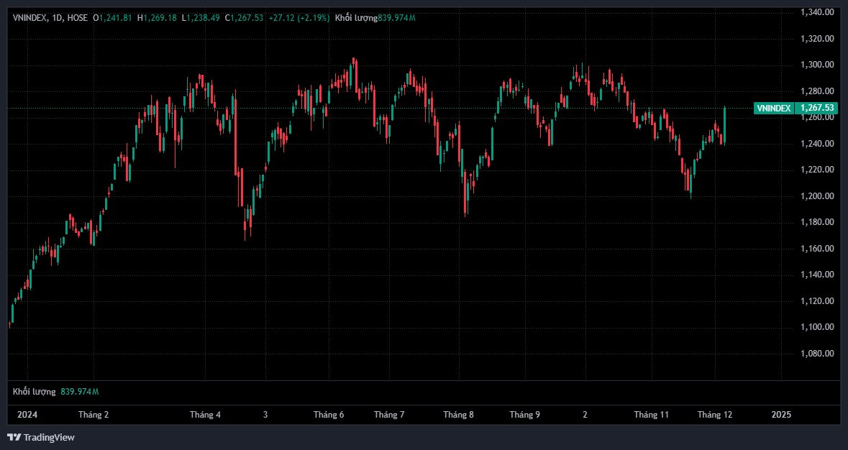848x450 pixels.
Task: Click the 1,267.53 current price on the axis
Action: [x=816, y=108]
